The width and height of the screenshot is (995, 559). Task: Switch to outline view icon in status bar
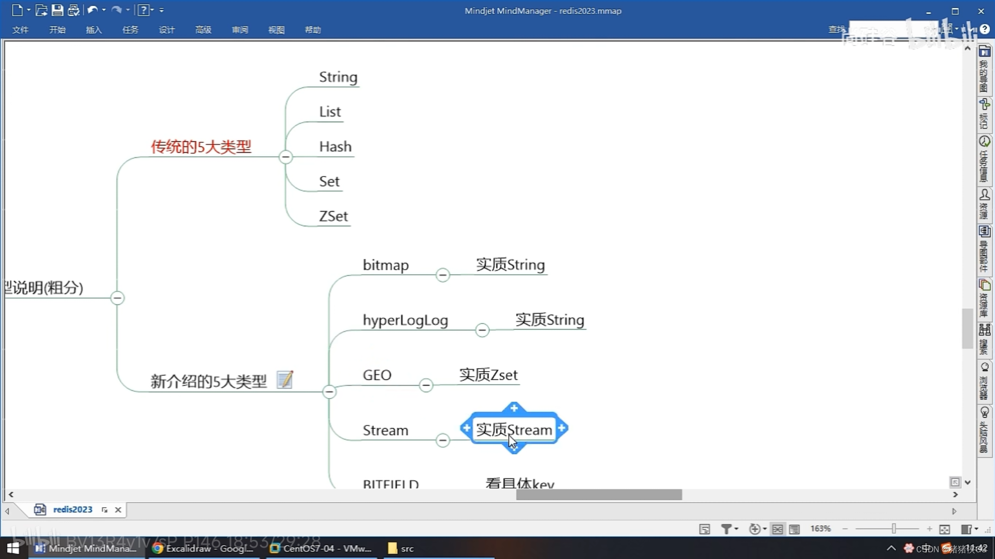[795, 529]
